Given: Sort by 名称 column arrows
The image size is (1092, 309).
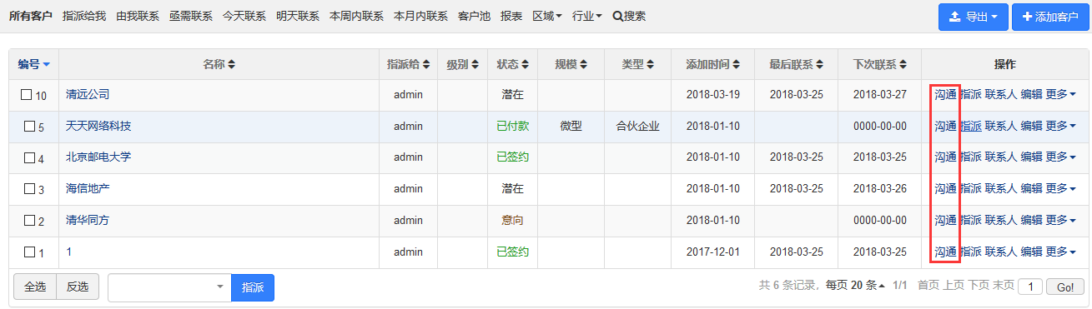Looking at the screenshot, I should point(231,64).
